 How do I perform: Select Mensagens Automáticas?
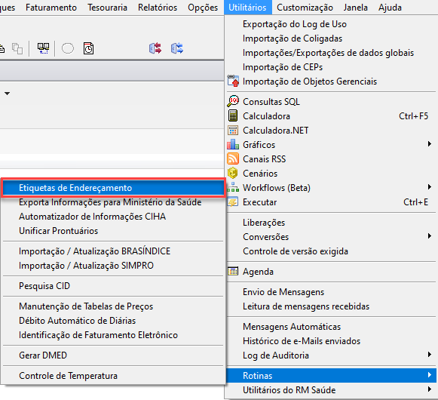[x=331, y=327]
